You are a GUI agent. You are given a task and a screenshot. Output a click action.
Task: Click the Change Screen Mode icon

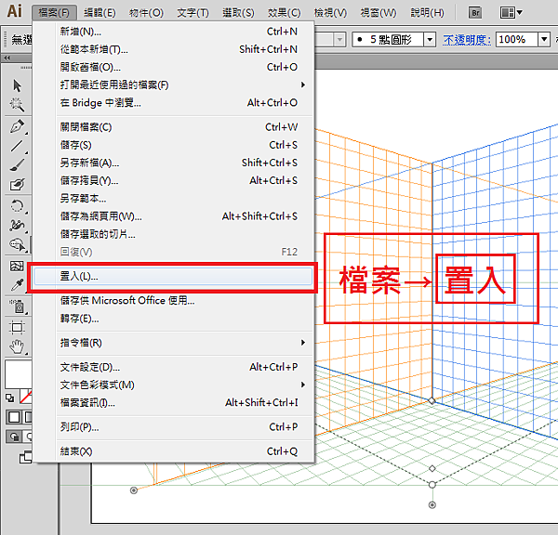click(x=26, y=457)
